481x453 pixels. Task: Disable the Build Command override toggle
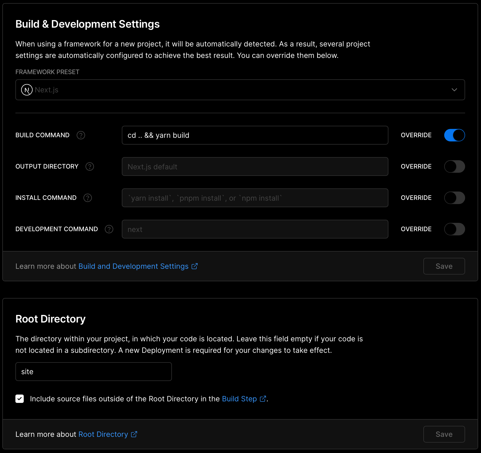tap(454, 135)
